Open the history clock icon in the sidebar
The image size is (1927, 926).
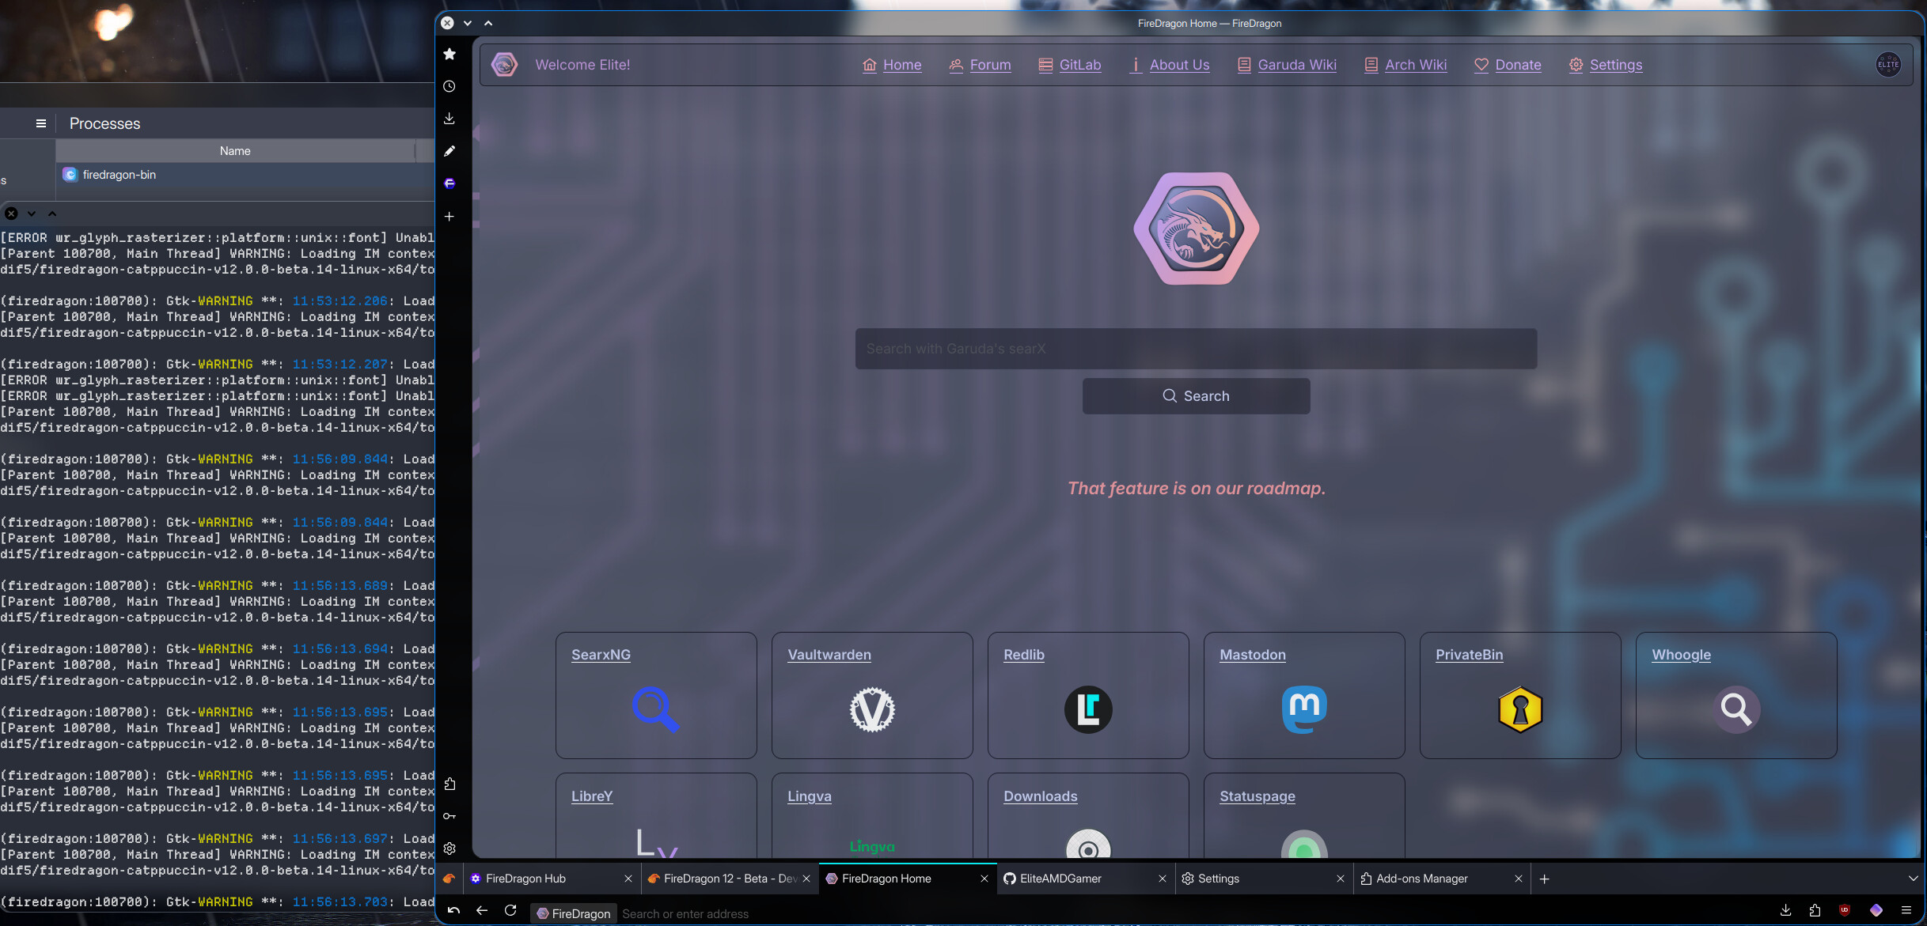(450, 86)
